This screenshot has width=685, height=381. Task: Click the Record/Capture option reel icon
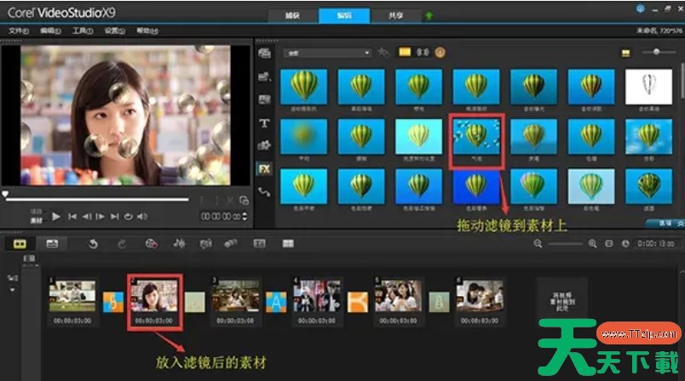point(151,244)
